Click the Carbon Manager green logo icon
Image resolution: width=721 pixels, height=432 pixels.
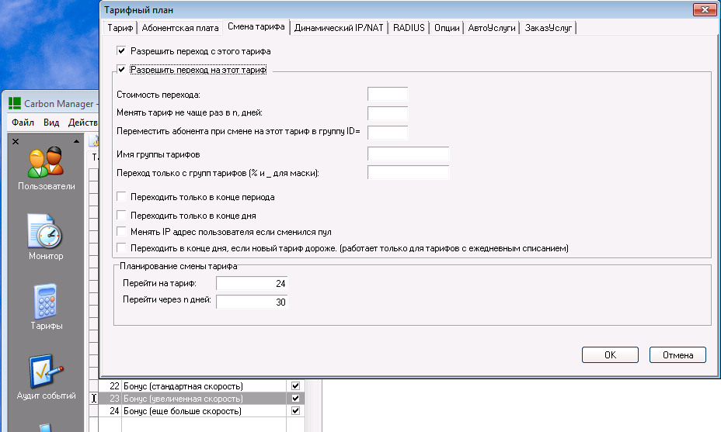click(15, 104)
